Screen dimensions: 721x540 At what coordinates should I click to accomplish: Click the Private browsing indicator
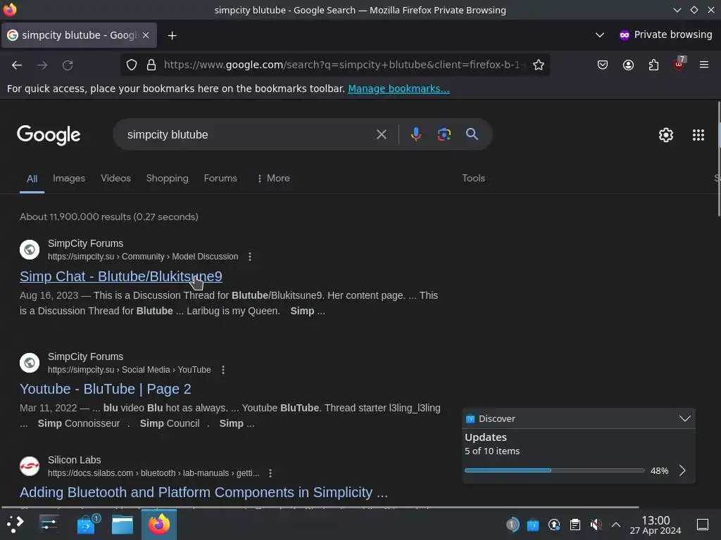click(665, 35)
